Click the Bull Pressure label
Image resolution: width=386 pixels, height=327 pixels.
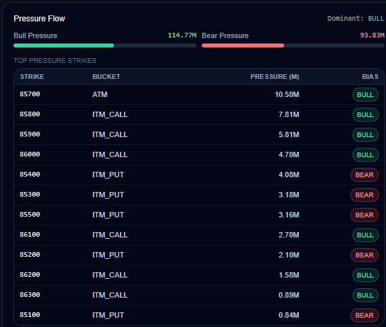(36, 35)
